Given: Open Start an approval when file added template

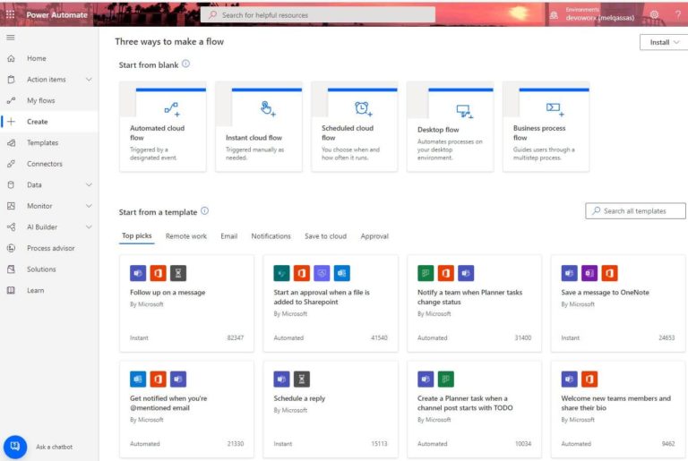Looking at the screenshot, I should [331, 303].
